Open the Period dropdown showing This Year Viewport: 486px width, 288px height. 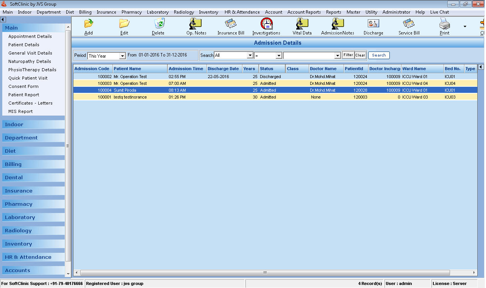coord(122,56)
